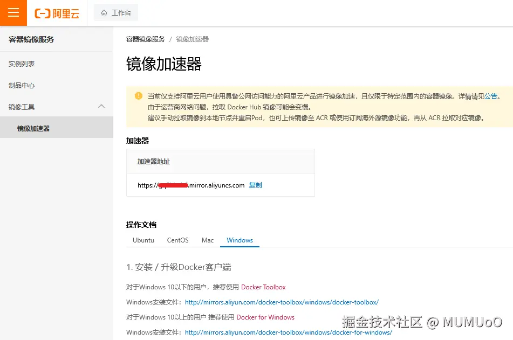Screen dimensions: 513x340
Task: Open the 工作台 workbench home button
Action: pyautogui.click(x=116, y=13)
